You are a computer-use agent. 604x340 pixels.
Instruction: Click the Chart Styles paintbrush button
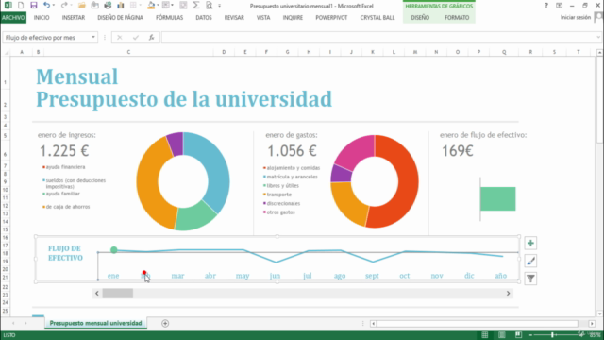[x=530, y=261]
